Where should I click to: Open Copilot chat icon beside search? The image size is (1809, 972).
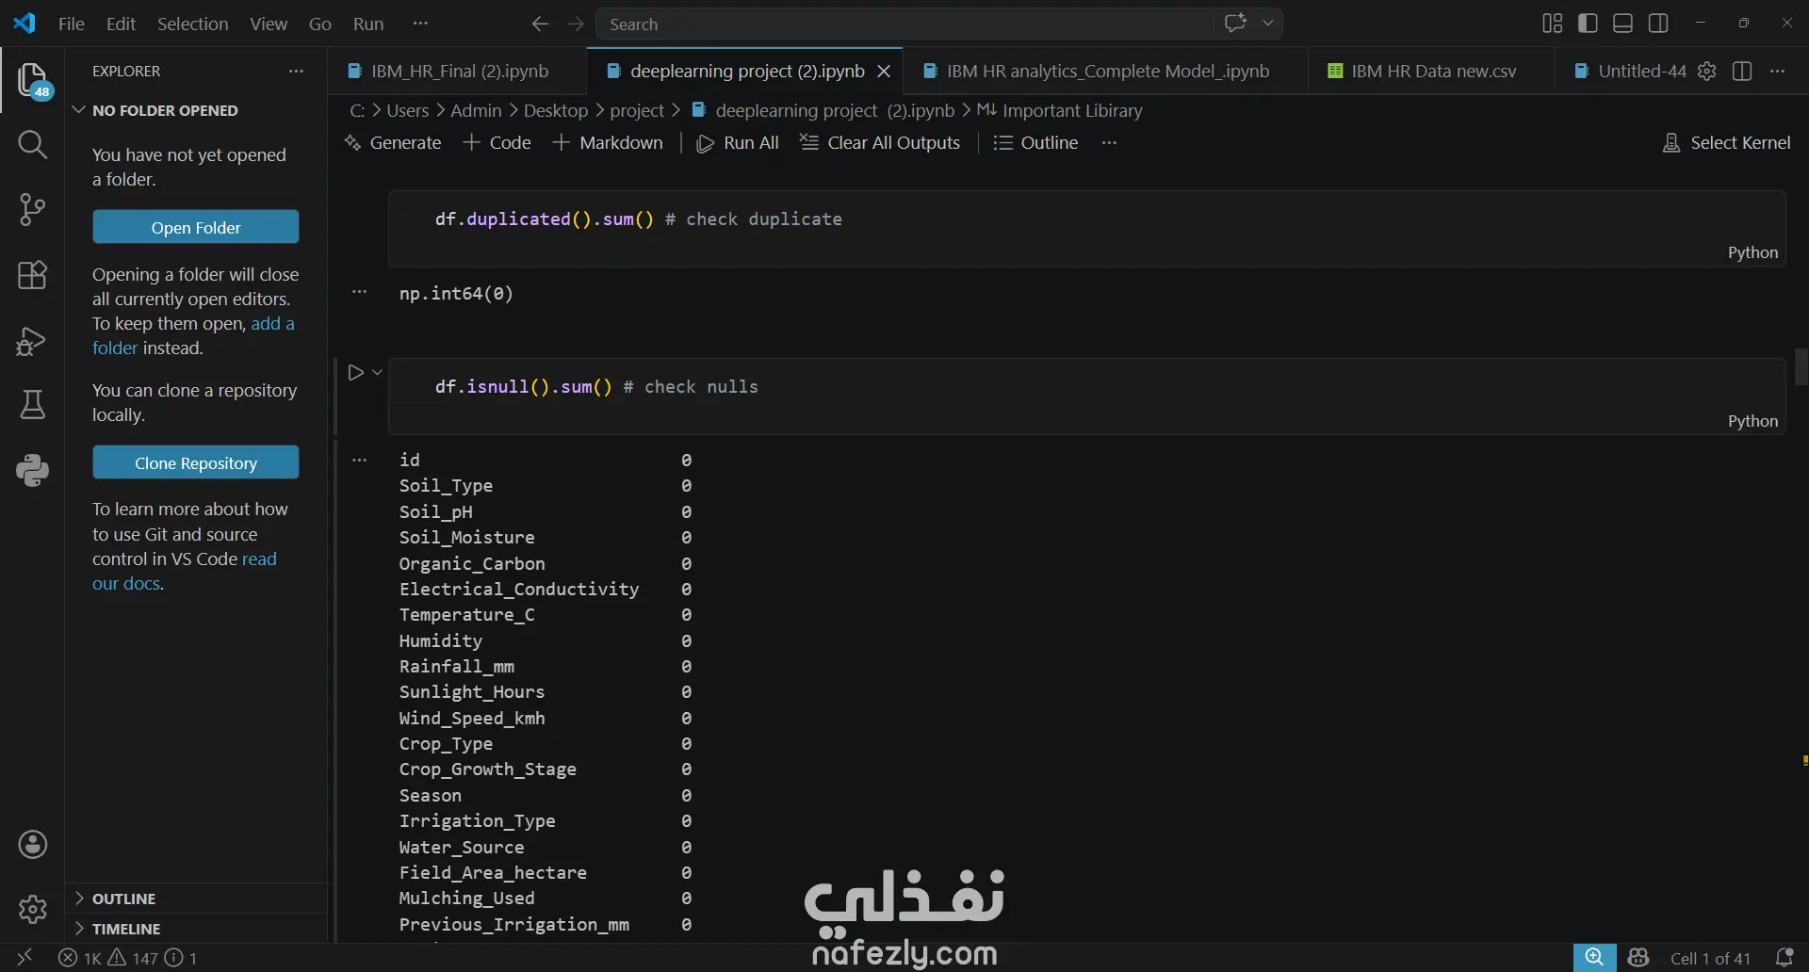1235,24
